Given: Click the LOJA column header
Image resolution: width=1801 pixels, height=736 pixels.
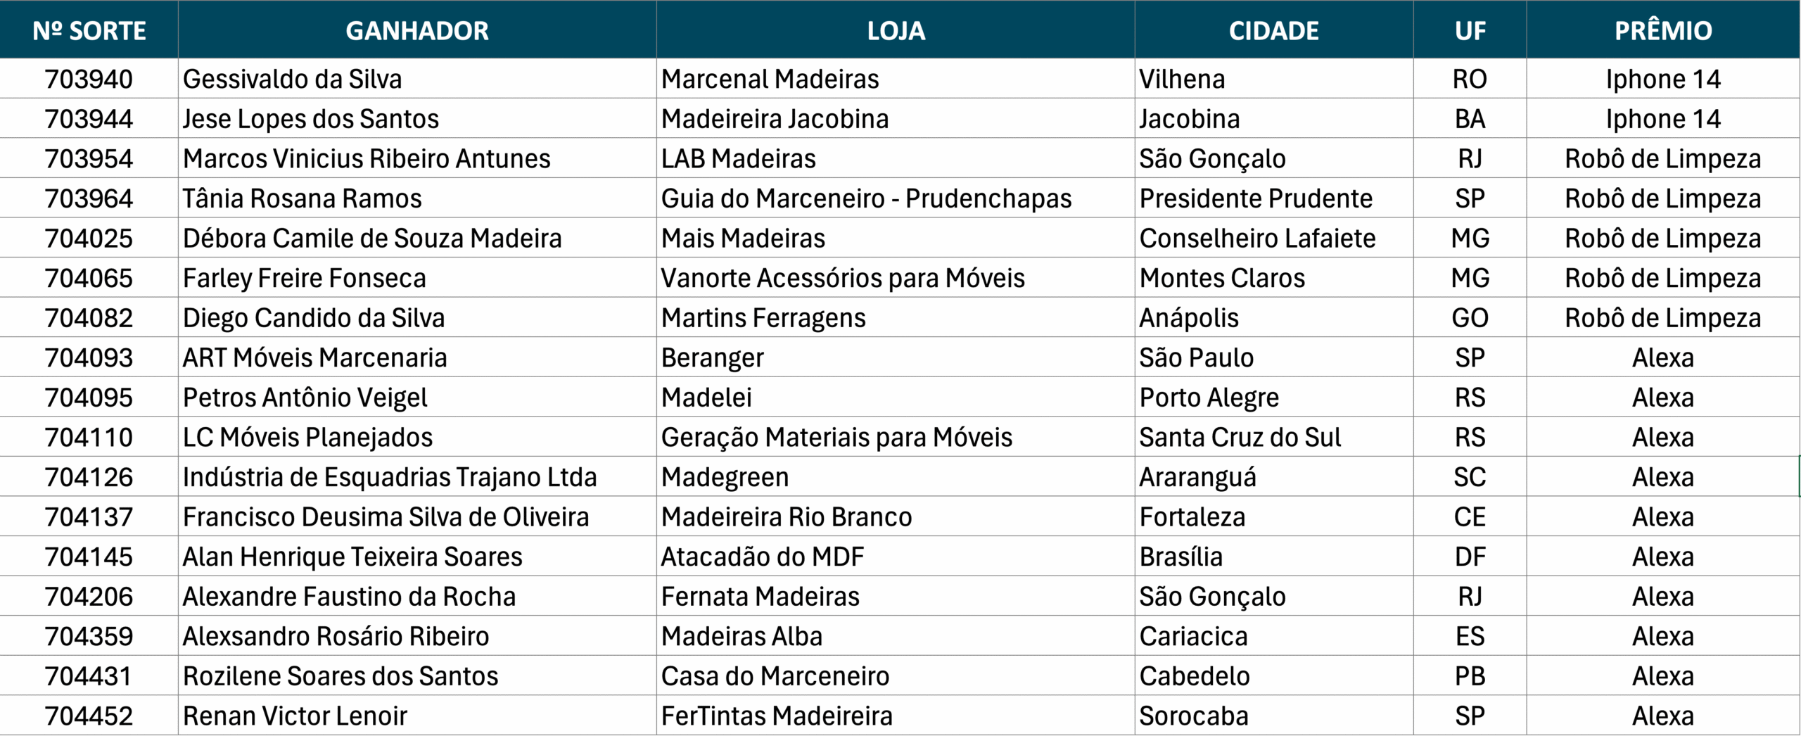Looking at the screenshot, I should click(x=896, y=30).
